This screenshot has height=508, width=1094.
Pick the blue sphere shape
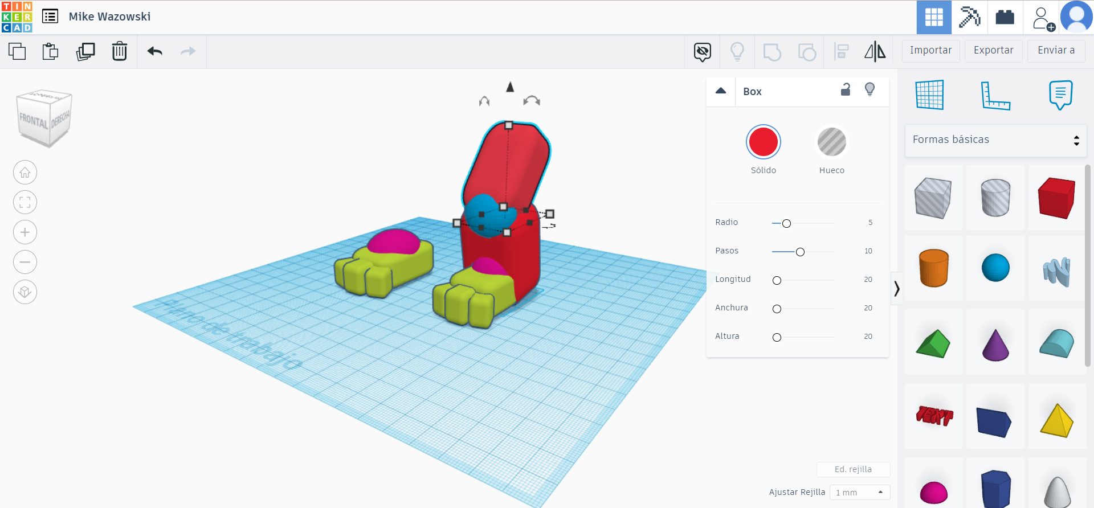(995, 268)
